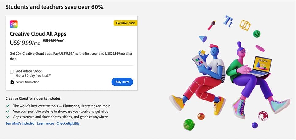
Task: Open the See what's included link
Action: point(20,123)
